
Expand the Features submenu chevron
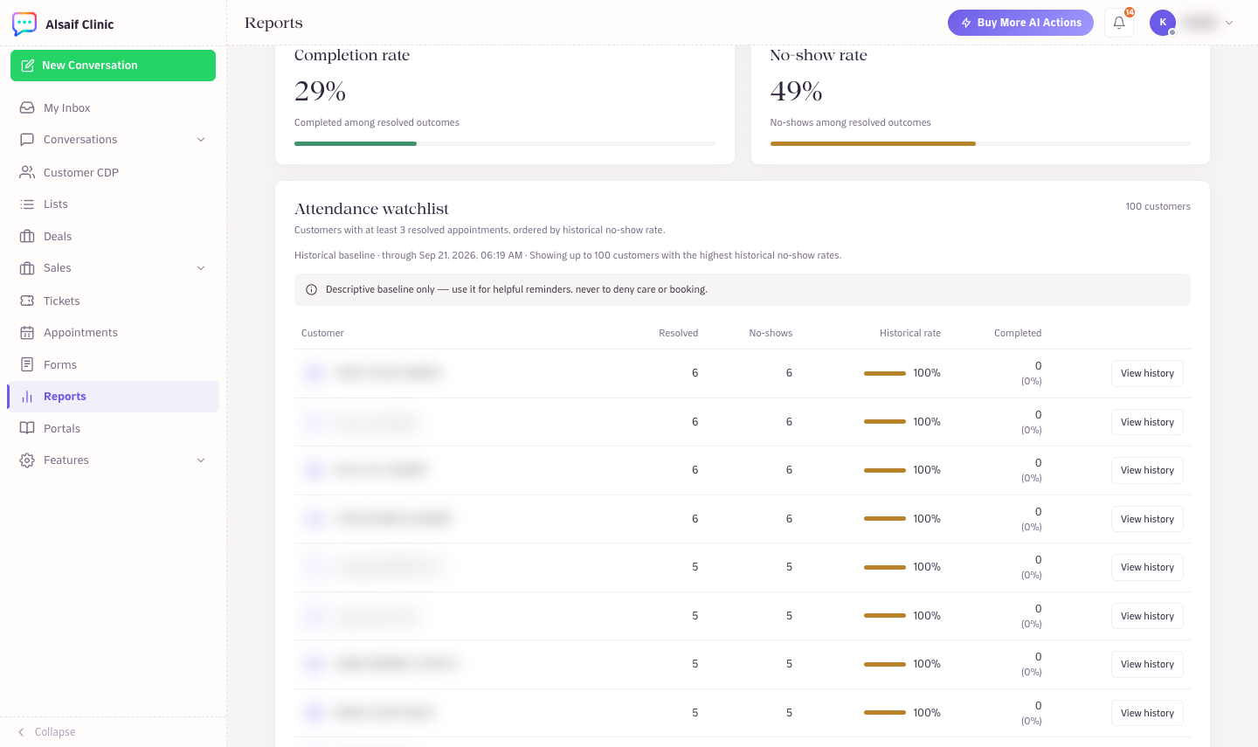201,460
